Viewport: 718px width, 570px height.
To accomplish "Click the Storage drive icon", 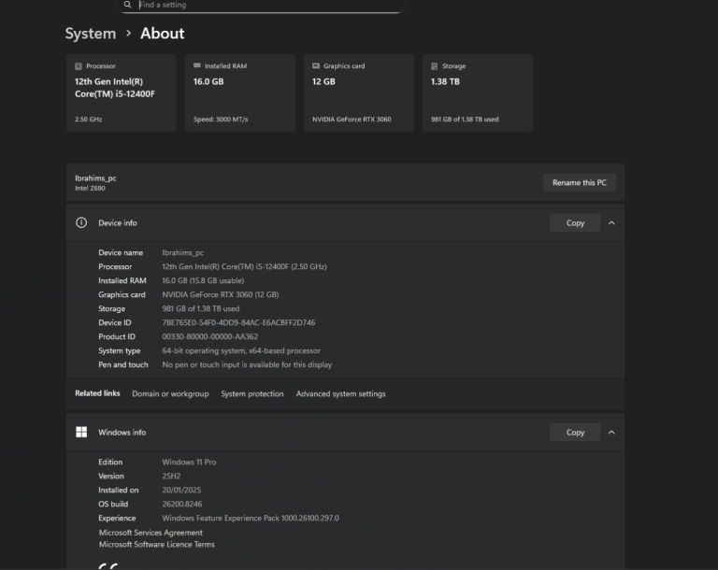I will click(x=435, y=66).
